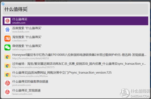Open the 什么值得买的值客原创频道 result
This screenshot has width=151, height=99.
tap(75, 83)
